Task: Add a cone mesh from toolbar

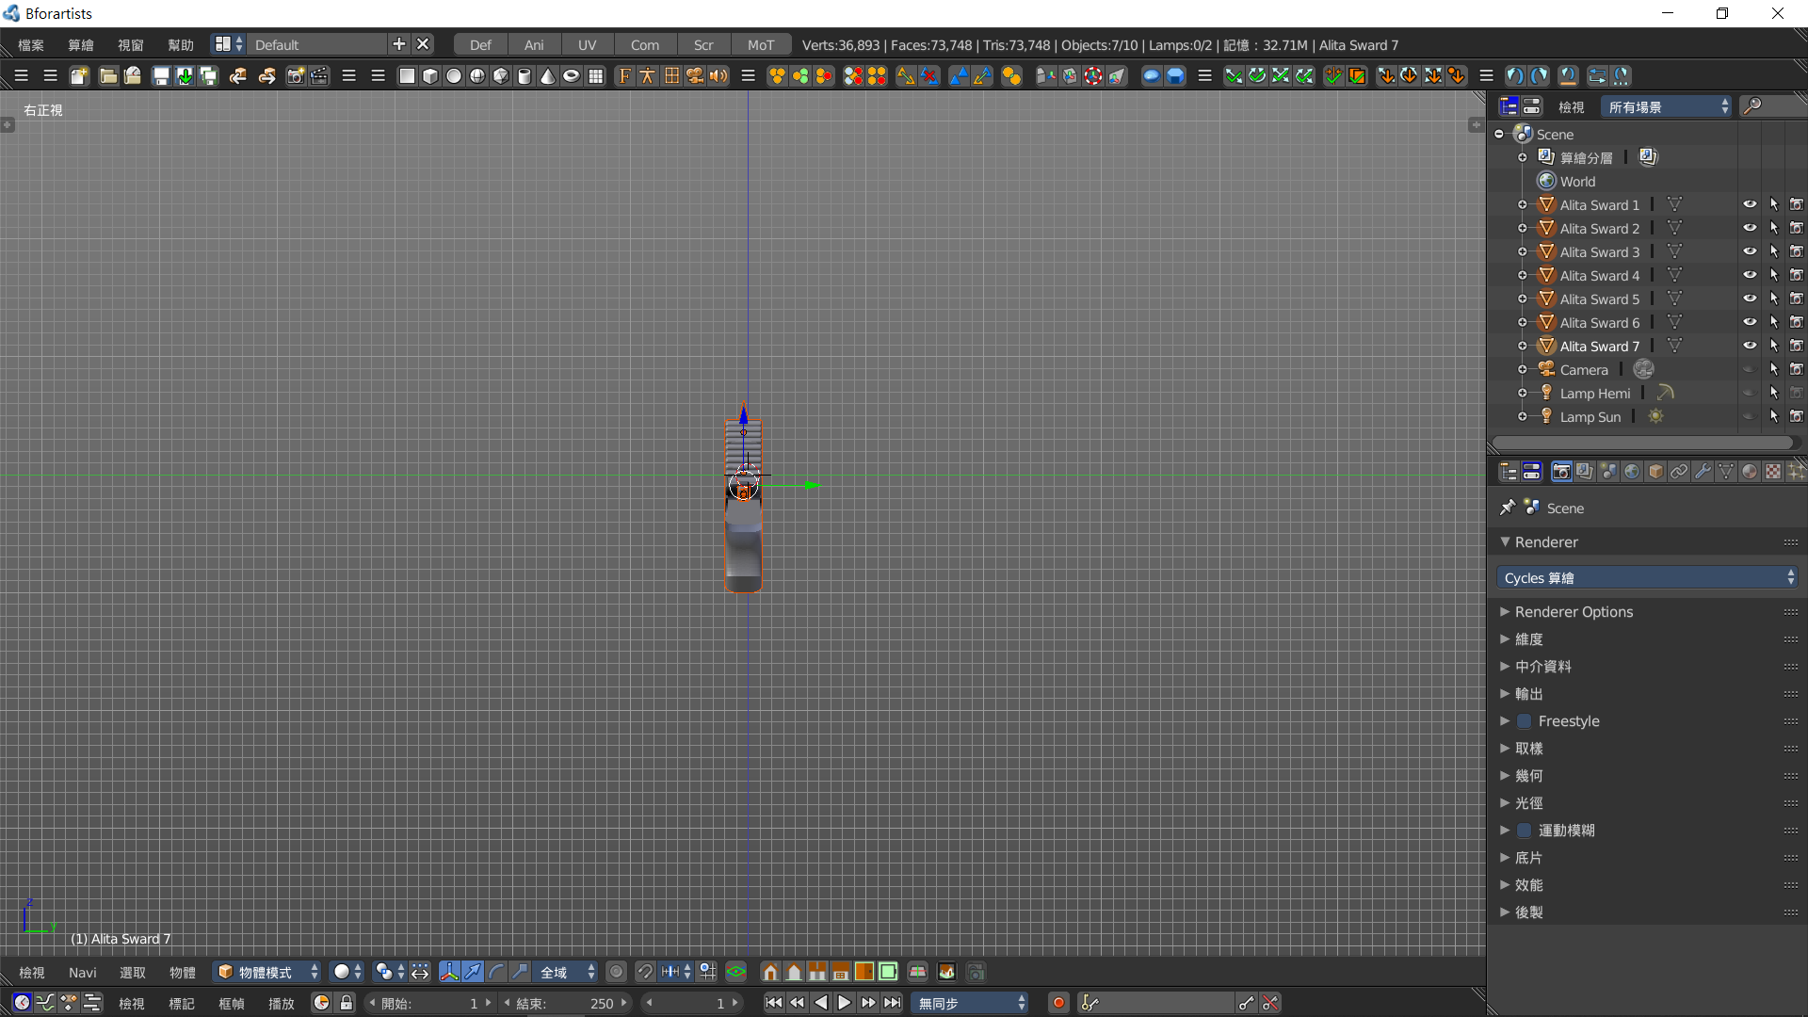Action: pos(548,76)
